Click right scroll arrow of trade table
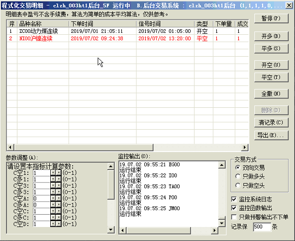Screen dimensions: 295x241 point(245,147)
